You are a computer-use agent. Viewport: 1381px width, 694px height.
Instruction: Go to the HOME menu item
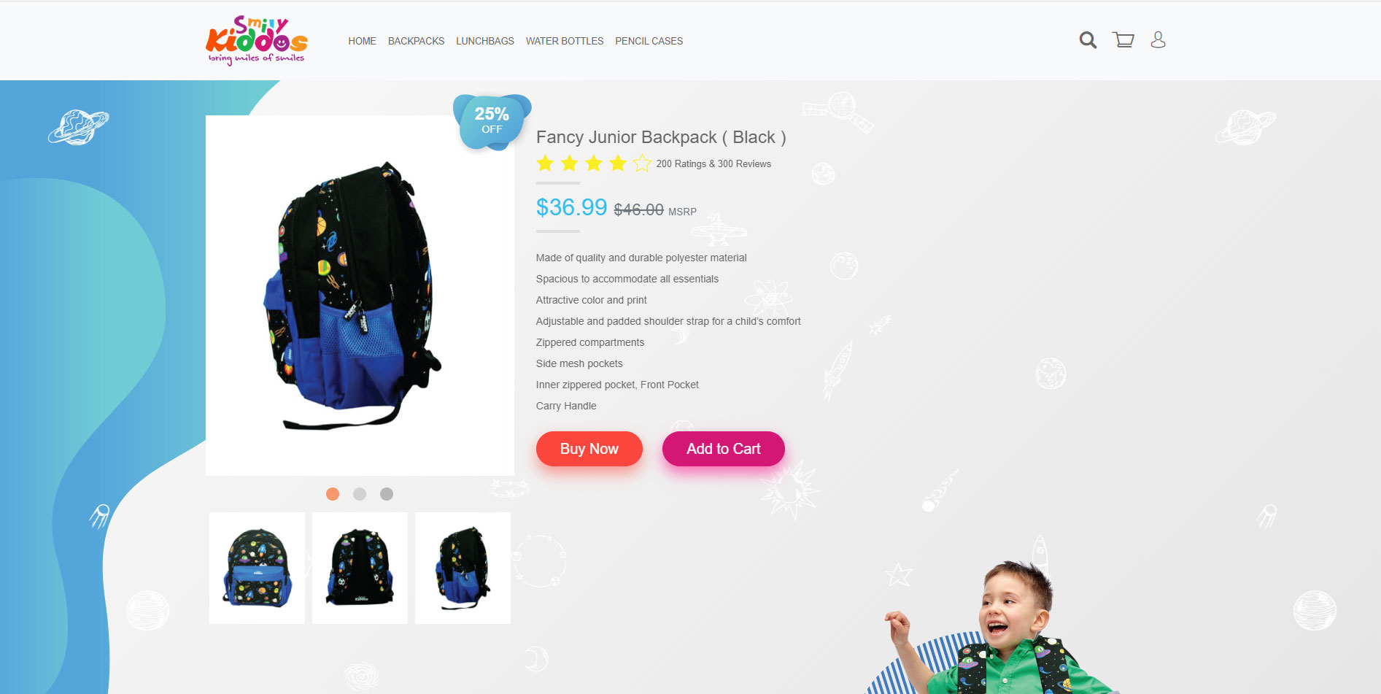click(x=362, y=41)
